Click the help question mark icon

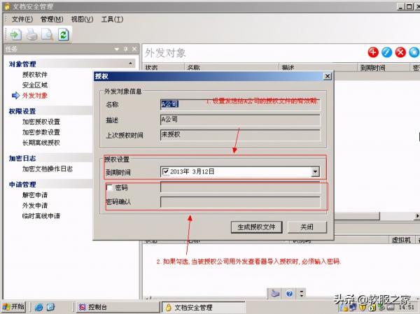coord(289,294)
